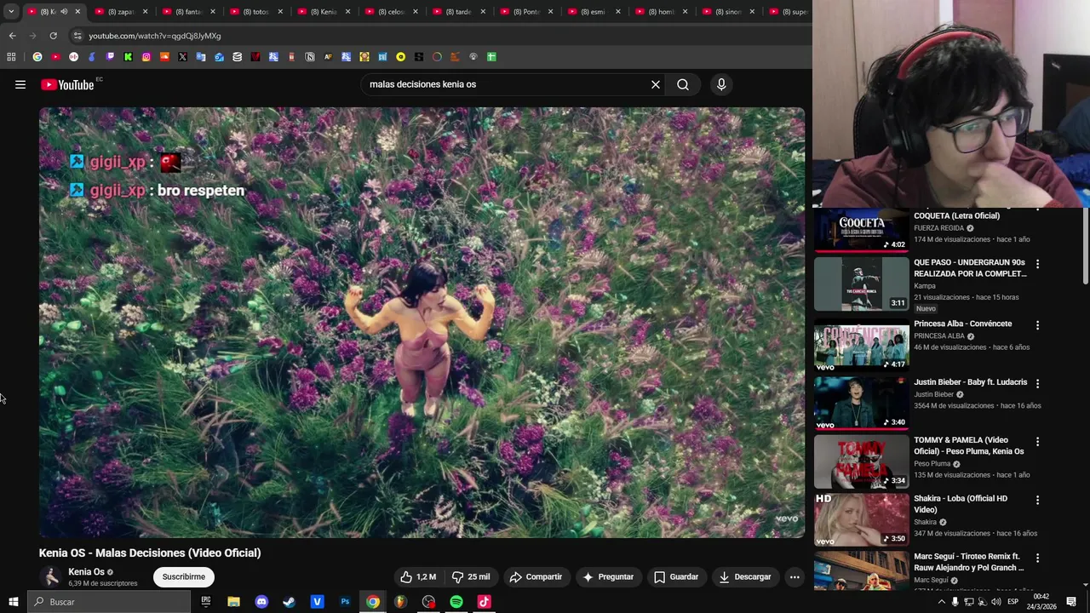Open more actions ellipsis under video

pyautogui.click(x=795, y=576)
